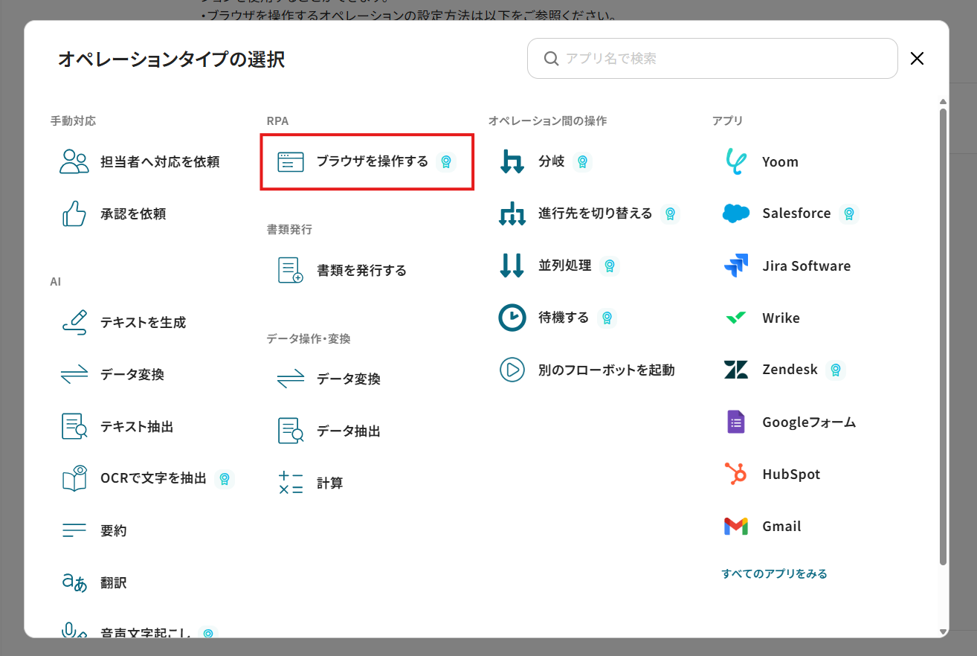Click the Yoom app icon
This screenshot has height=656, width=977.
point(735,162)
